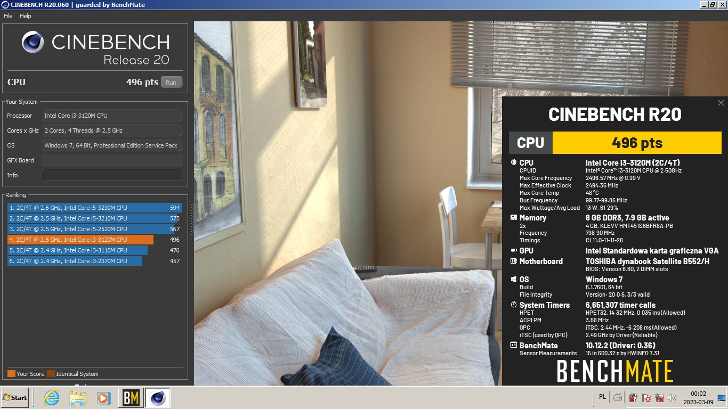
Task: Select ranking row Intel Core i5-3230M CPU
Action: click(x=95, y=208)
